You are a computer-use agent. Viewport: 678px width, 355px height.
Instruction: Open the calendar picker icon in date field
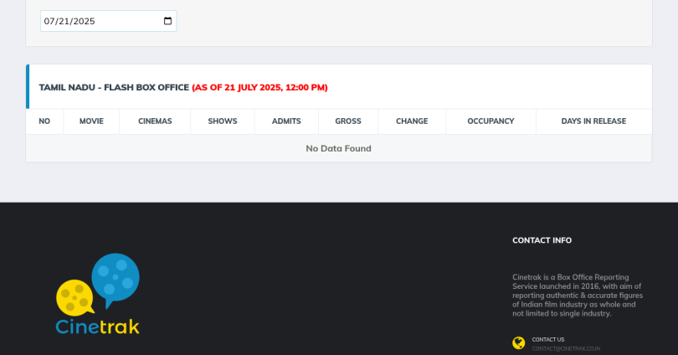coord(167,21)
